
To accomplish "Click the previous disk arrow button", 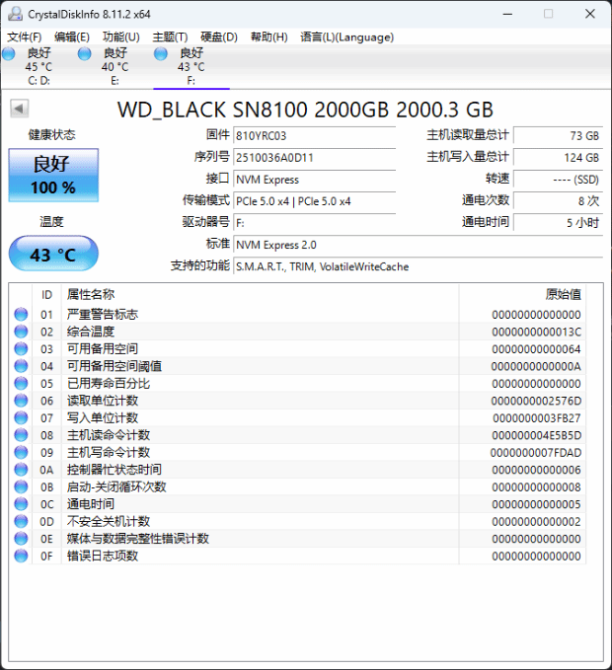I will 19,109.
